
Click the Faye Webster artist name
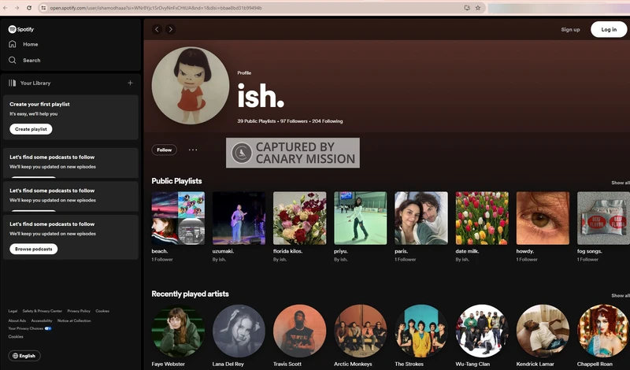click(x=168, y=364)
